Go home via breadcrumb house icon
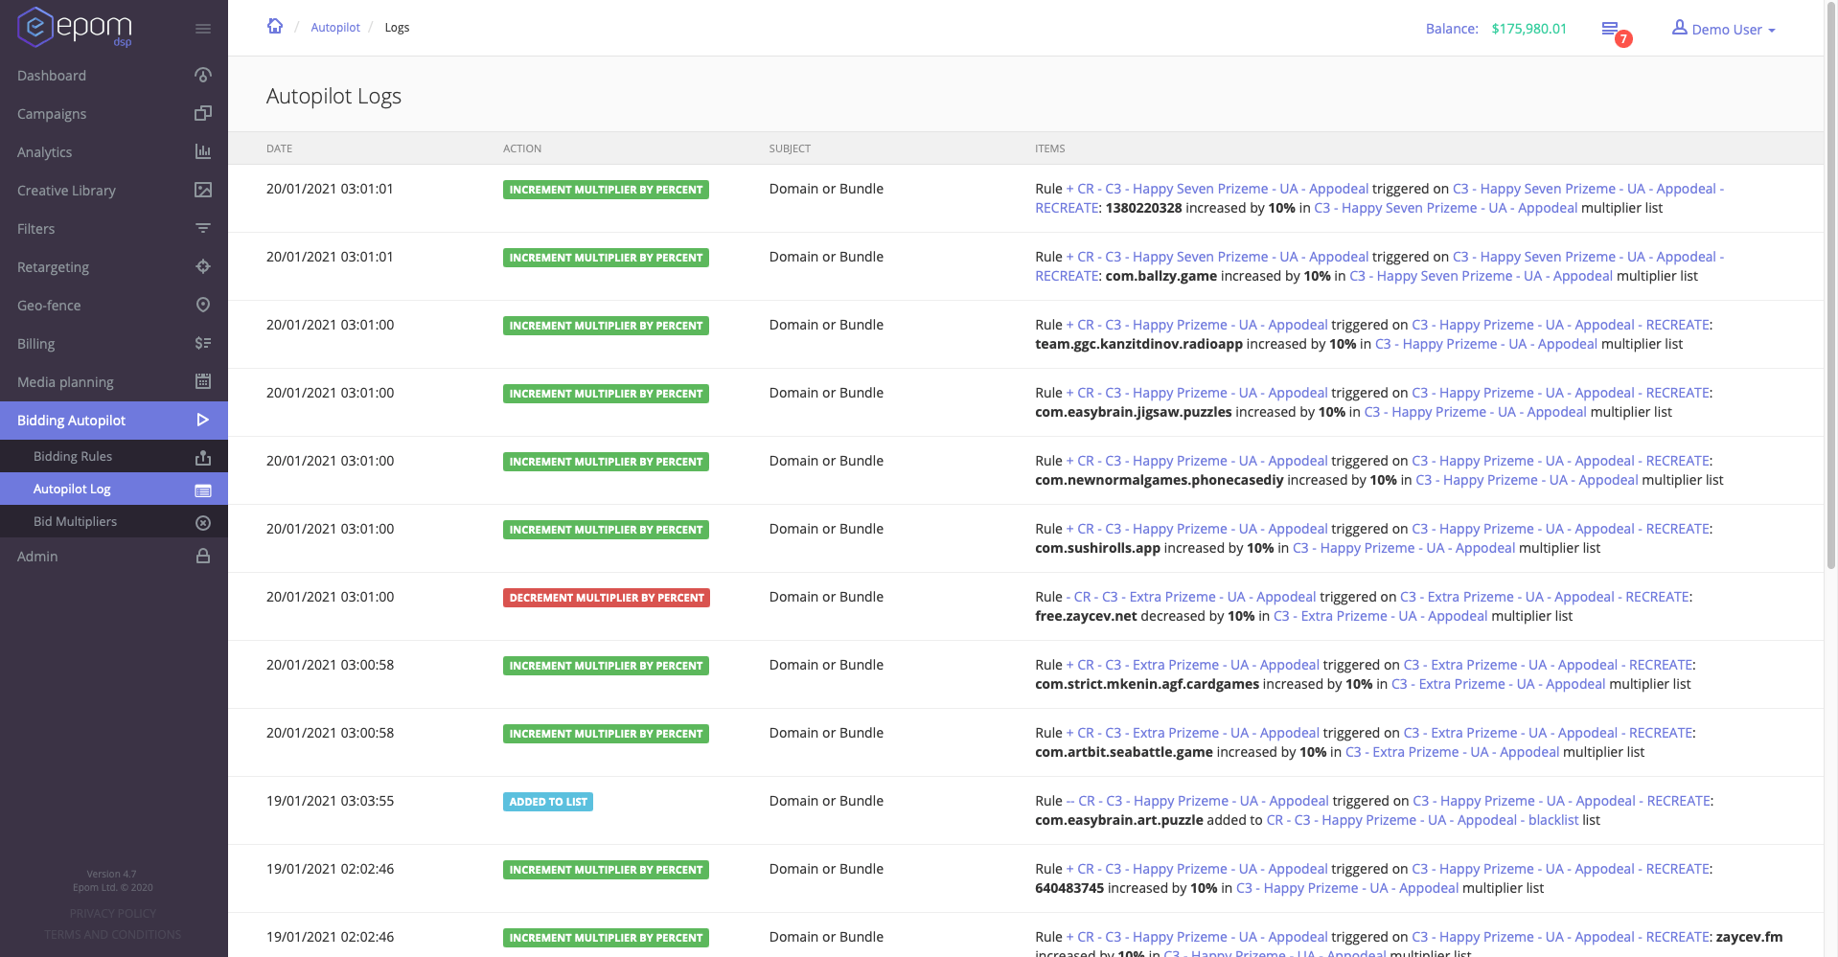The image size is (1838, 957). 275,26
